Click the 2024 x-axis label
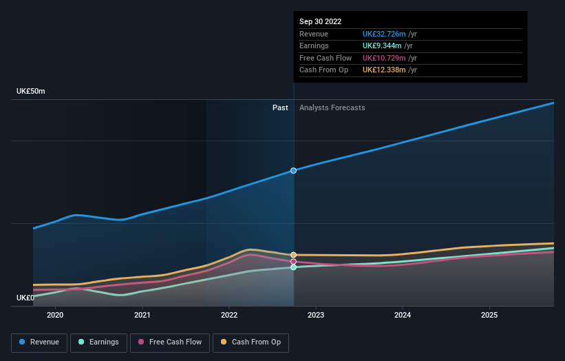565x361 pixels. click(x=403, y=316)
